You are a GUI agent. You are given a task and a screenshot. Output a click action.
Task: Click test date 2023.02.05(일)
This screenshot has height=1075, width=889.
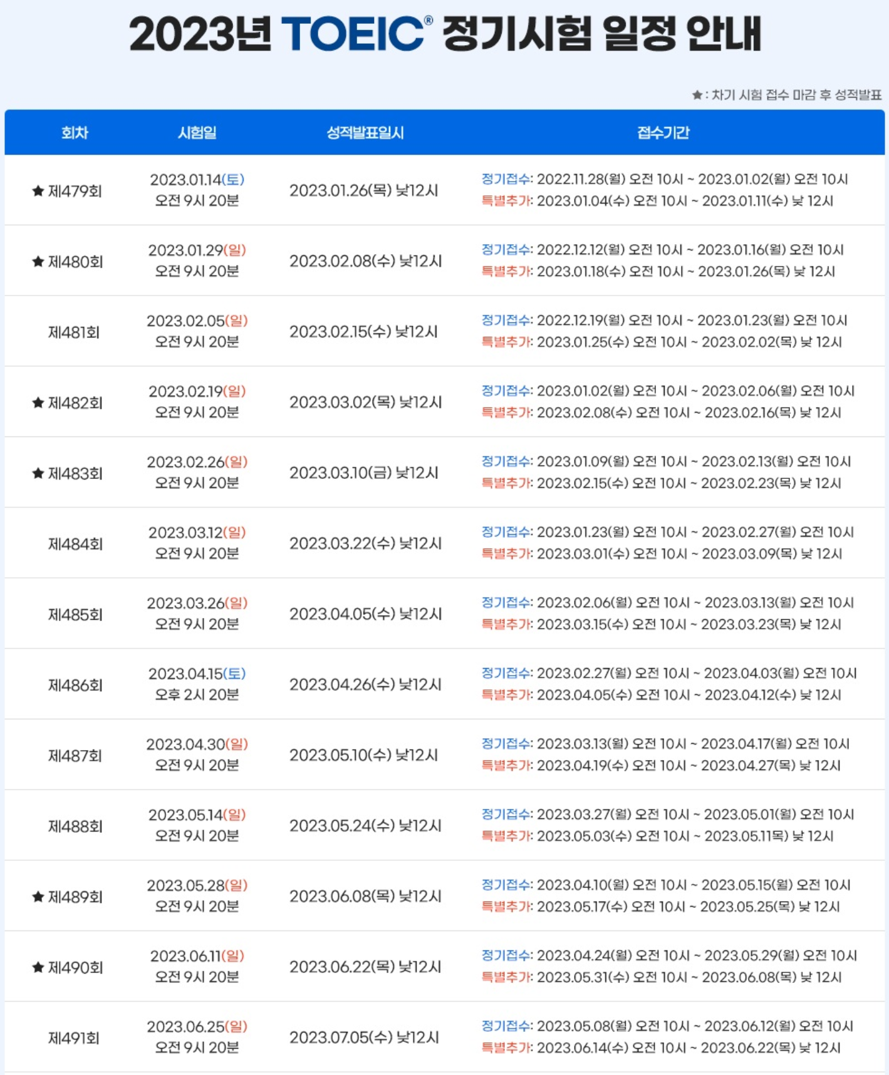point(197,321)
